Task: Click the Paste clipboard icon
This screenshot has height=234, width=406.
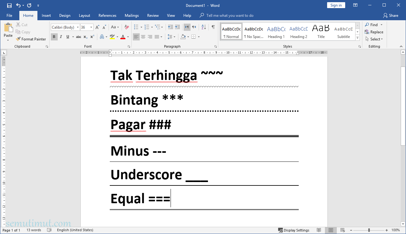Action: coord(8,27)
